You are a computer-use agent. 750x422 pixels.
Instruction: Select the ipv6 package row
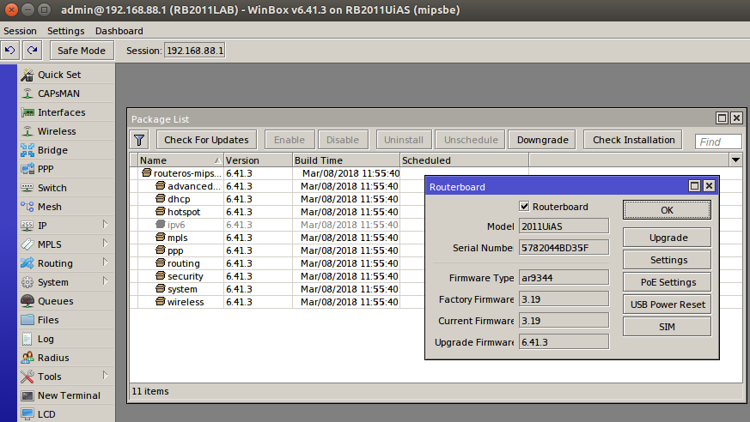pos(176,225)
